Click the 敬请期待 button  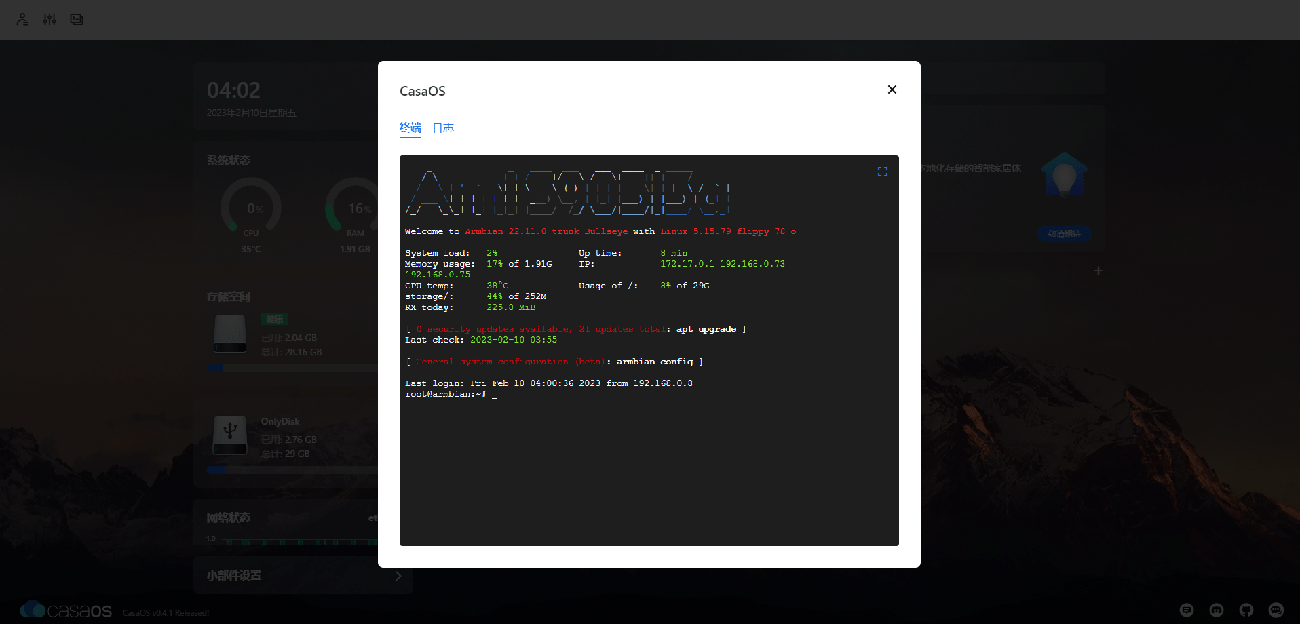pos(1065,233)
